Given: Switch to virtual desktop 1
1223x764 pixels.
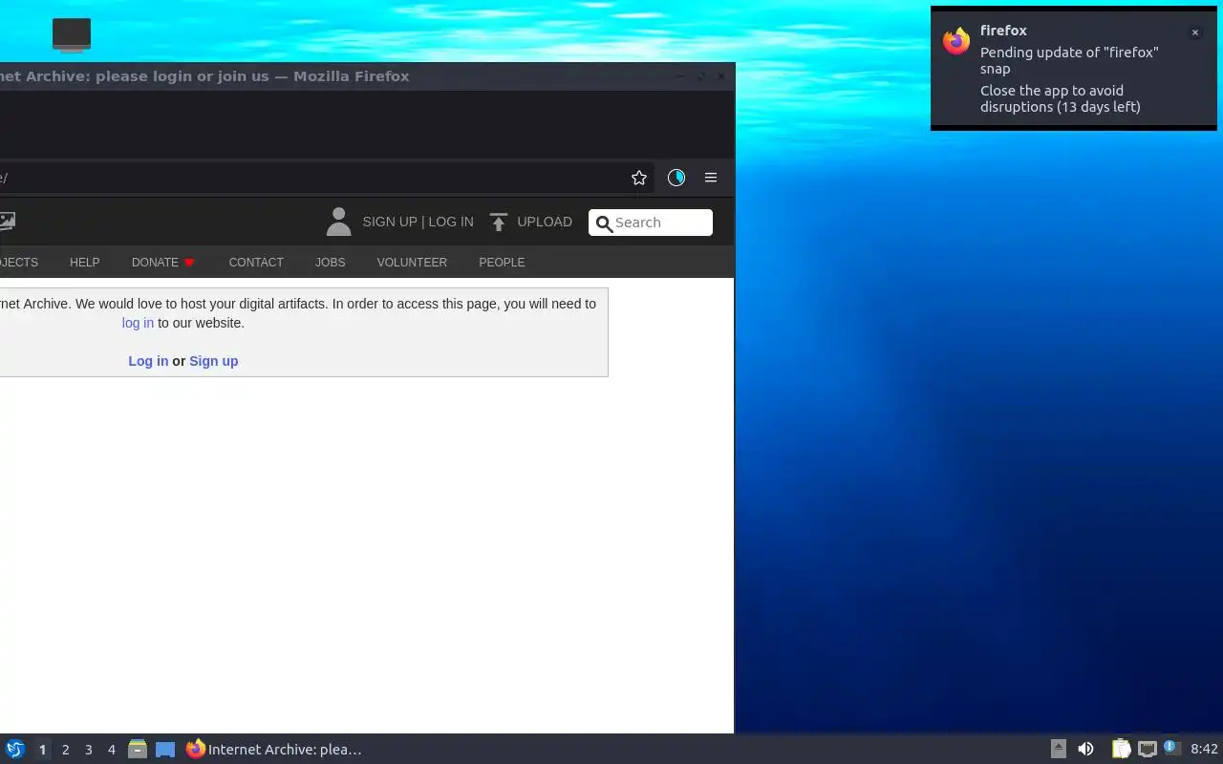Looking at the screenshot, I should pyautogui.click(x=42, y=750).
